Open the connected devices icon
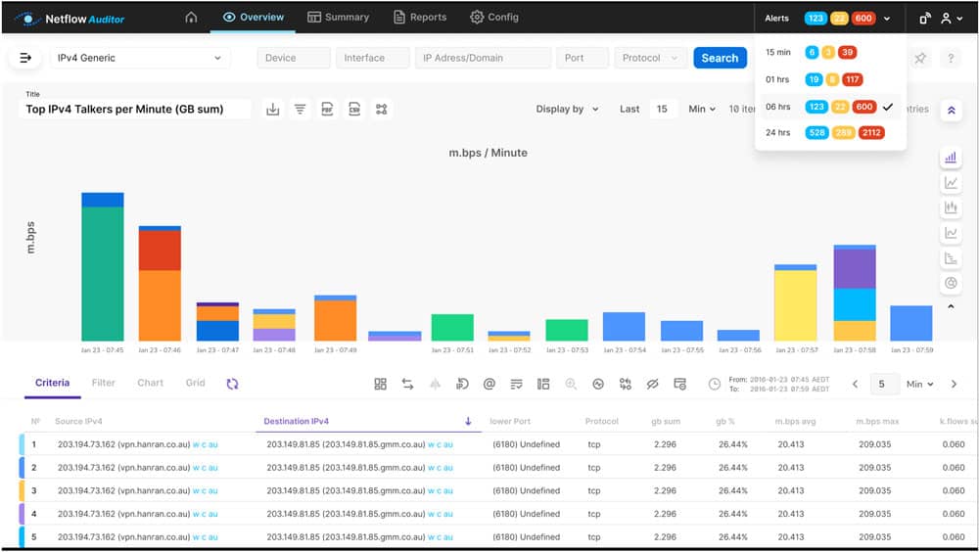The height and width of the screenshot is (552, 979). (925, 19)
